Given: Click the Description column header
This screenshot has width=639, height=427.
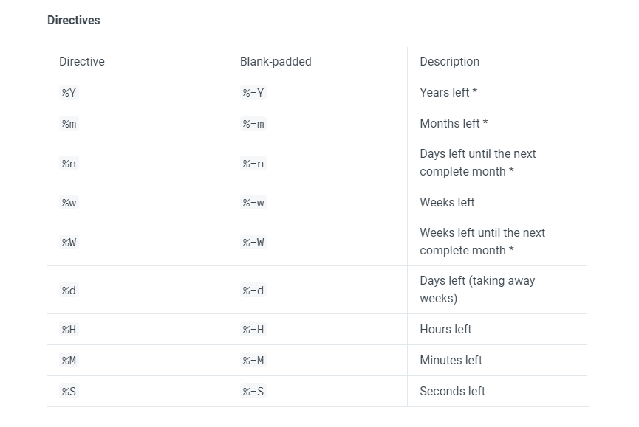Looking at the screenshot, I should pos(449,61).
